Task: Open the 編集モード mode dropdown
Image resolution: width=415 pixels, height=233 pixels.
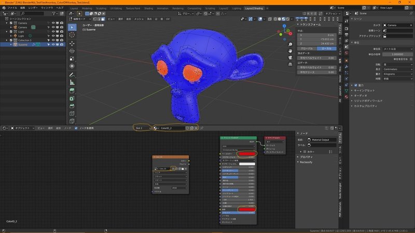Action: 80,19
